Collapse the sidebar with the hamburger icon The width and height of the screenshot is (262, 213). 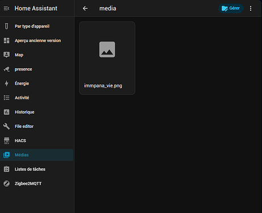coord(6,9)
